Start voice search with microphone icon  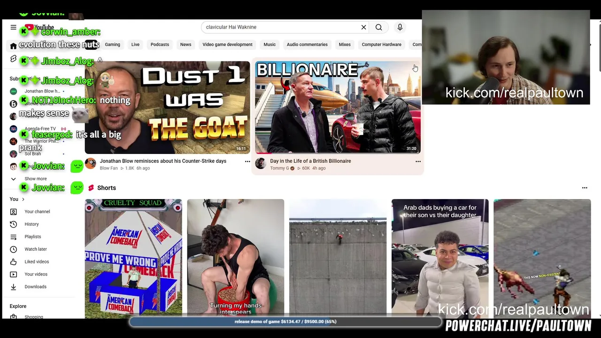click(400, 27)
